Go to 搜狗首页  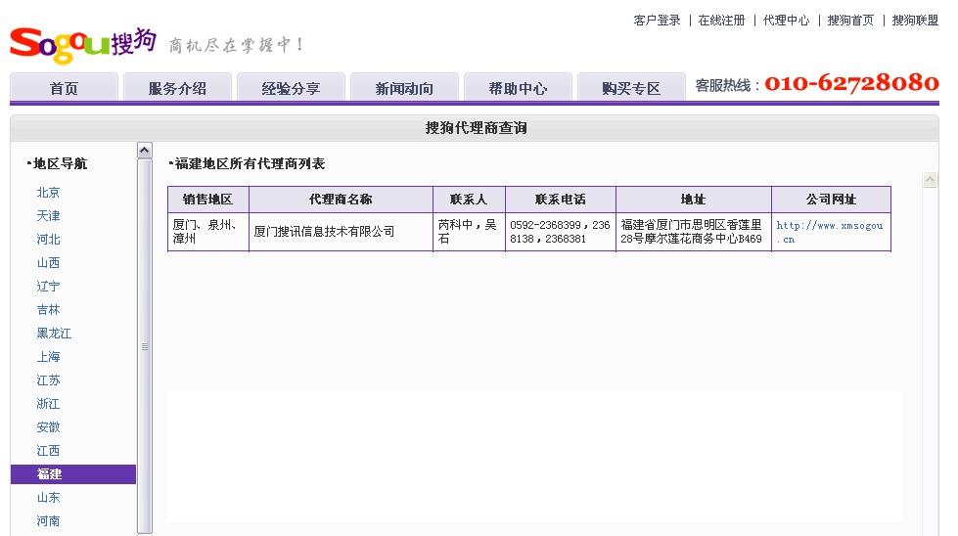point(850,21)
